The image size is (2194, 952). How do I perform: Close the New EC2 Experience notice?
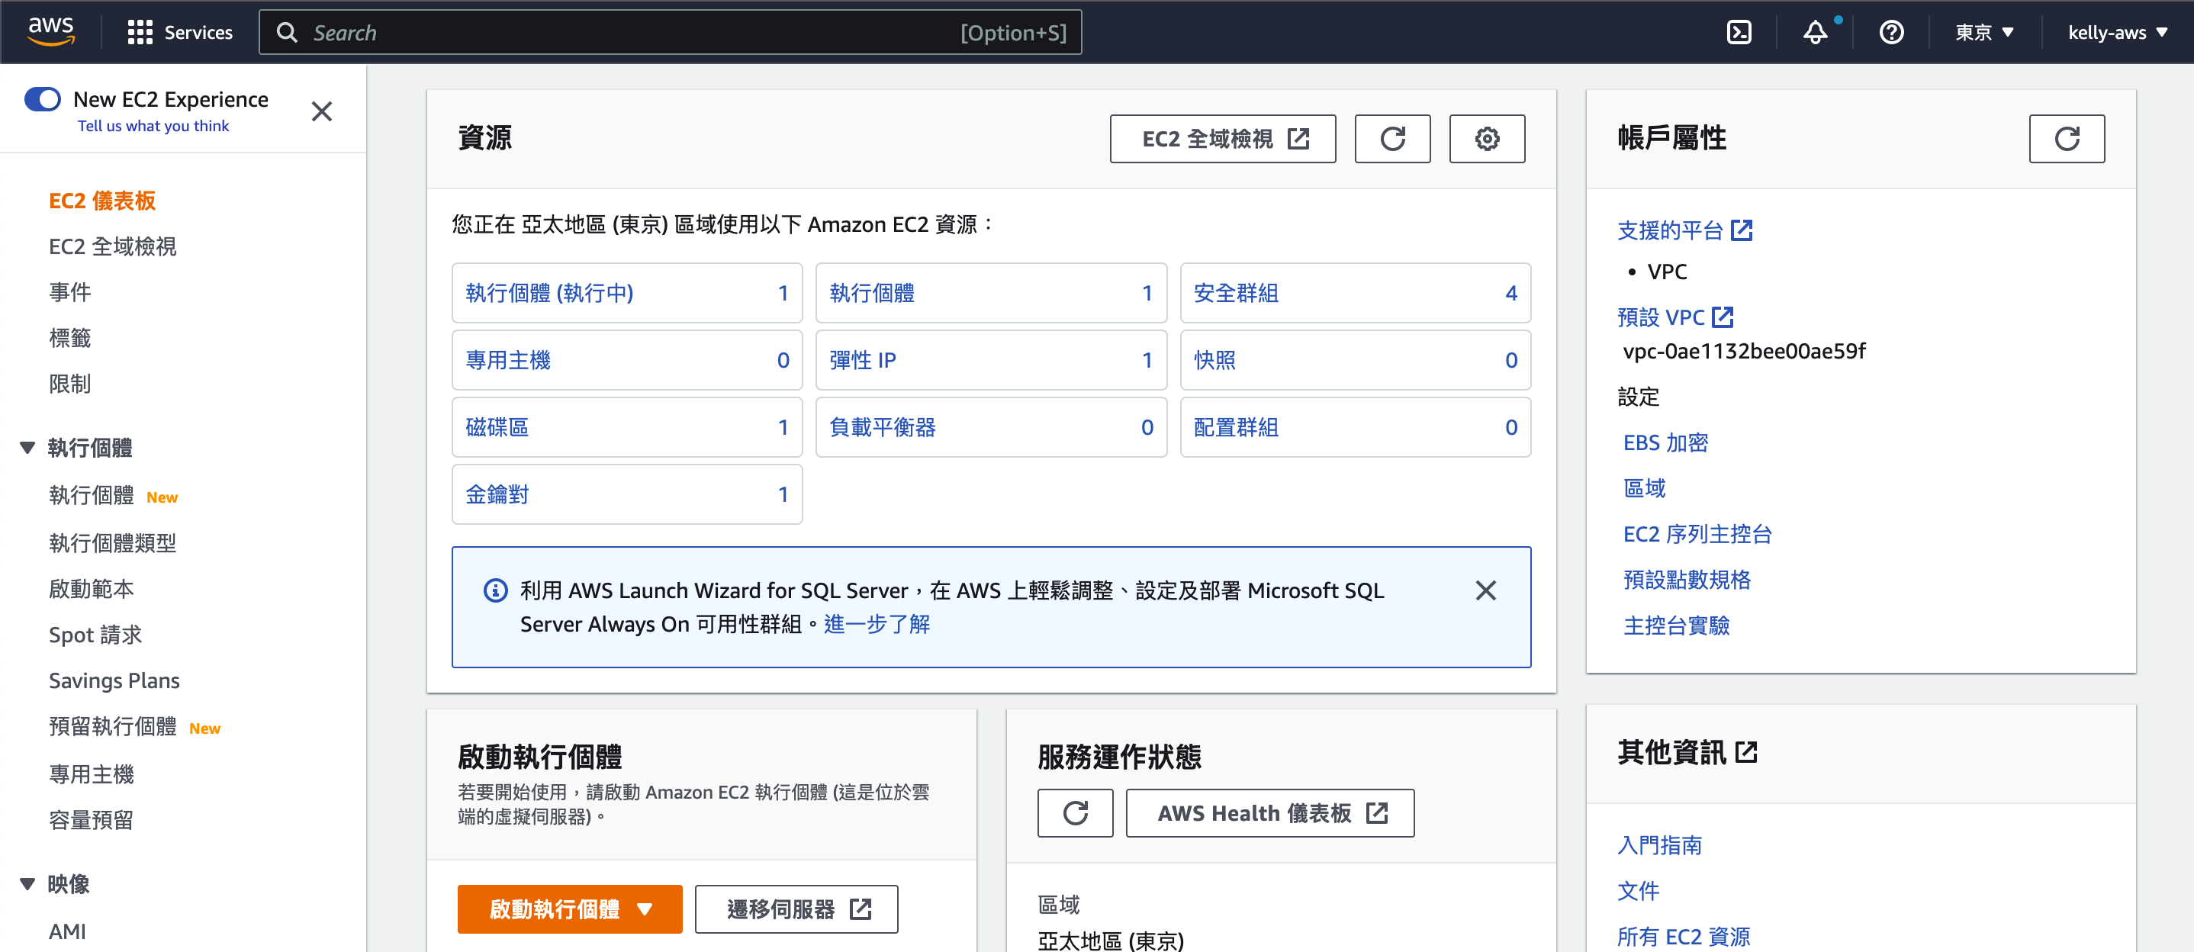point(322,111)
